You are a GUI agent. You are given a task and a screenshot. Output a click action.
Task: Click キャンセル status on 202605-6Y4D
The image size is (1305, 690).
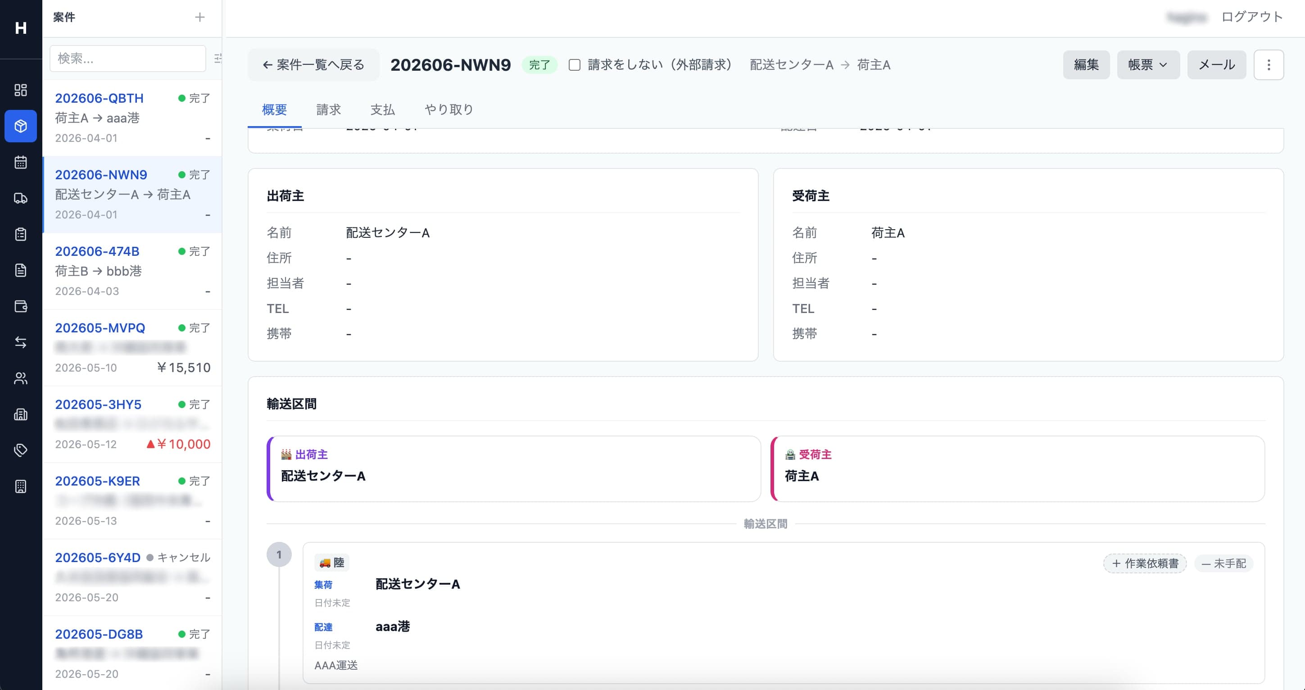click(x=178, y=557)
